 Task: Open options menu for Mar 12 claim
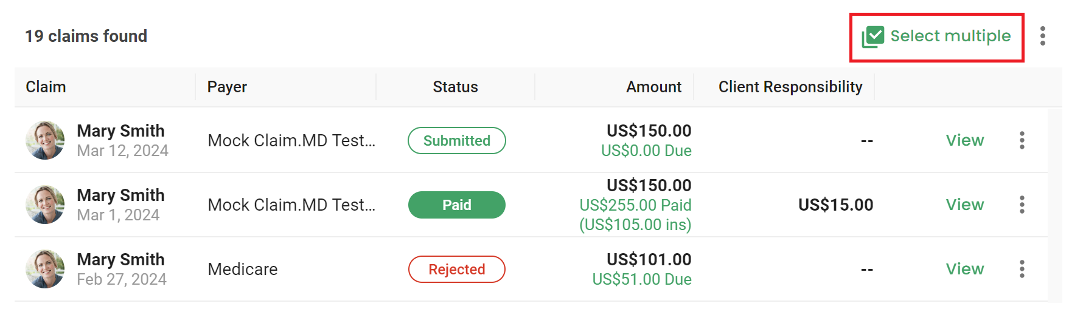click(1022, 140)
